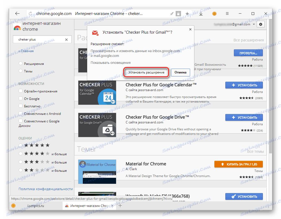281x219 pixels.
Task: Open Checker Plus for Google Drive title
Action: (x=157, y=117)
